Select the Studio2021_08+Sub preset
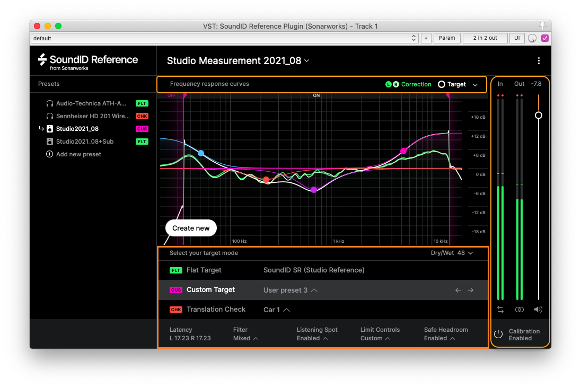 click(84, 142)
